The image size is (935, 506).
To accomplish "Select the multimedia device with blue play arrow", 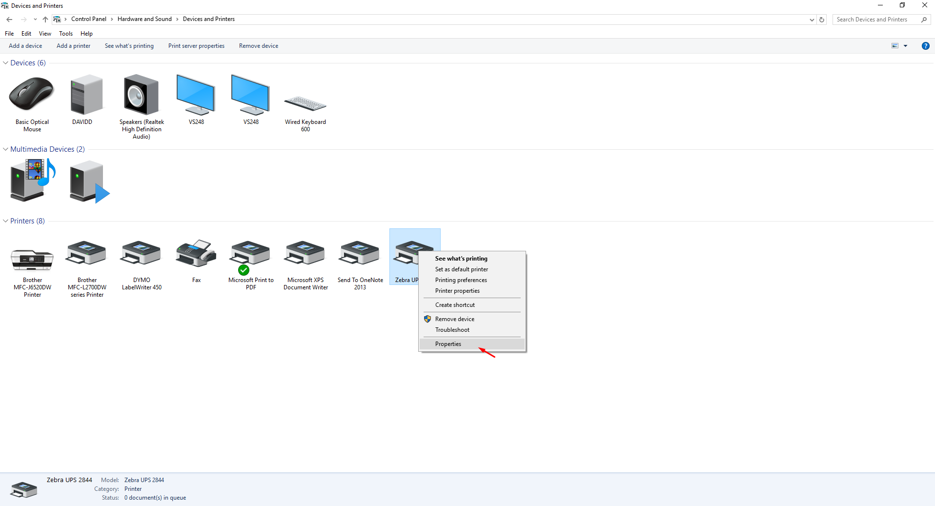I will (x=89, y=182).
